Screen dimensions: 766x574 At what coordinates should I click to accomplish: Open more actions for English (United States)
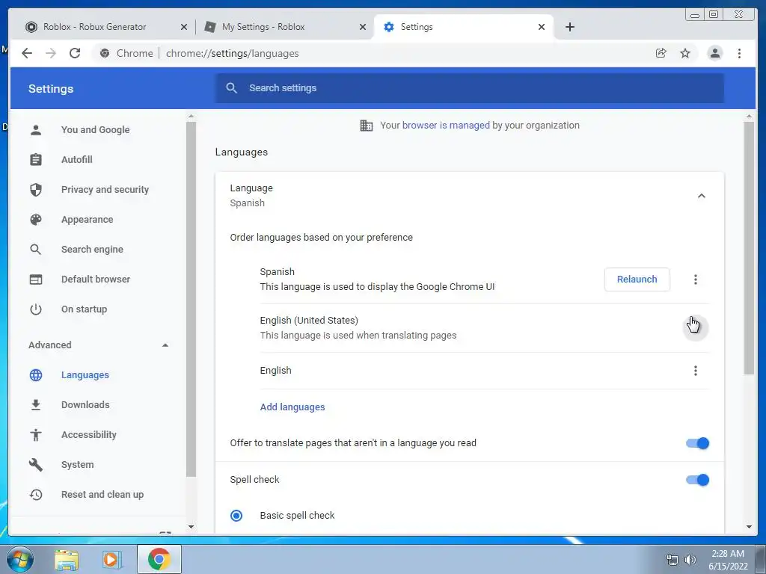[695, 327]
